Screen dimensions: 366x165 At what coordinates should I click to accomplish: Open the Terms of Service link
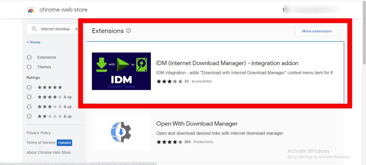point(41,142)
